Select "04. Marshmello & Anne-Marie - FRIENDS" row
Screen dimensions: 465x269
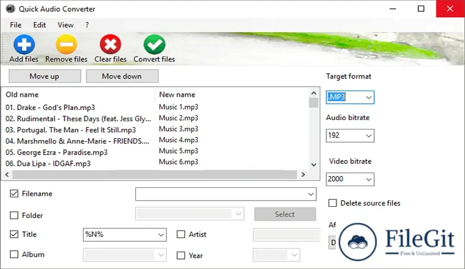(x=77, y=141)
